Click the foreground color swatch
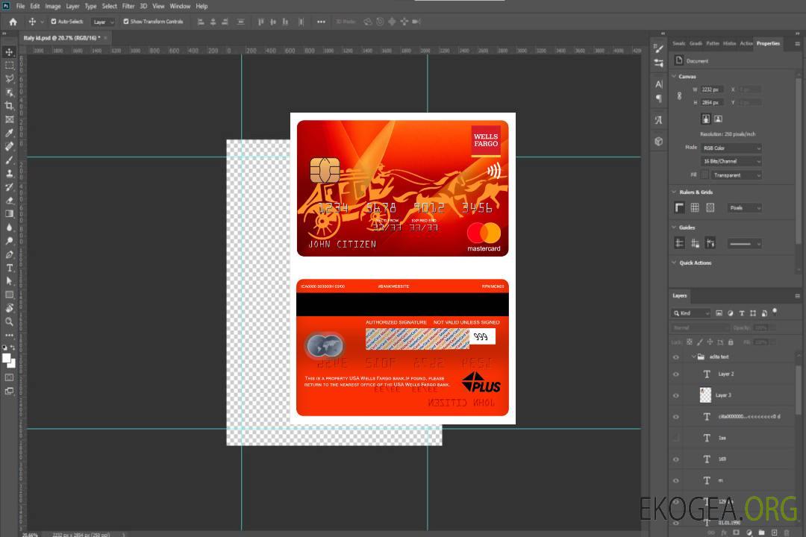 (x=7, y=358)
